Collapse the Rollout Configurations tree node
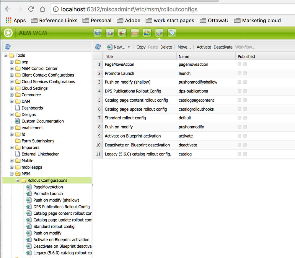 (x=18, y=181)
